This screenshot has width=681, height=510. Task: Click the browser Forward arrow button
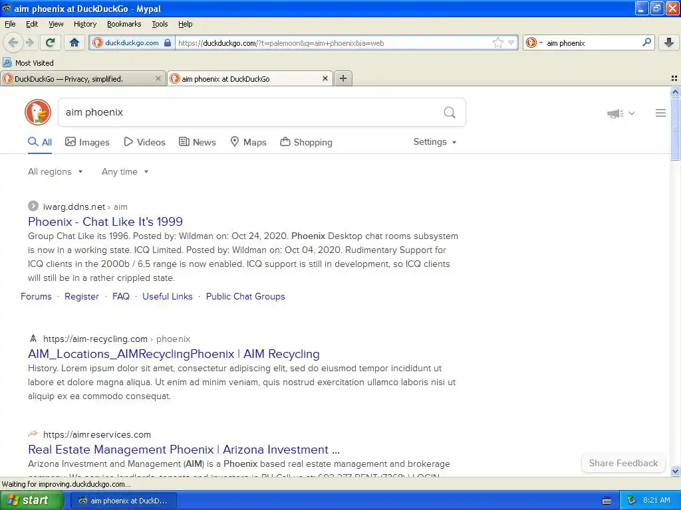click(x=29, y=42)
